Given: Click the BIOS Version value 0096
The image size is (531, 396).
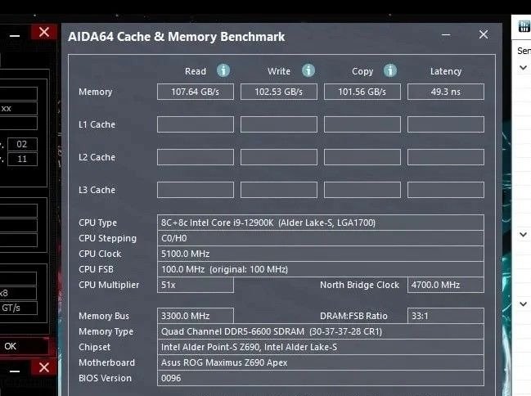Looking at the screenshot, I should pyautogui.click(x=321, y=378).
